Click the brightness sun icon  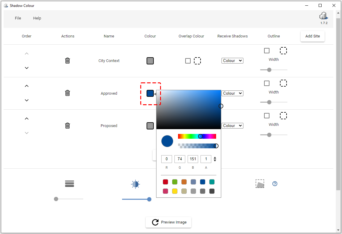tap(135, 184)
